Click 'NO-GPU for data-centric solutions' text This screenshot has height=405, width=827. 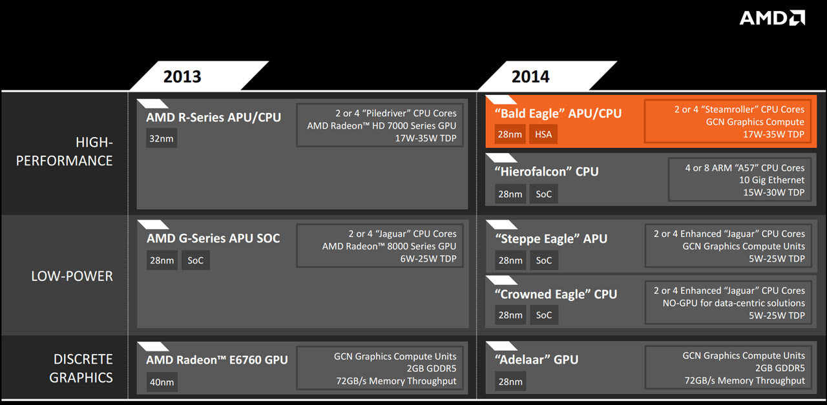pyautogui.click(x=734, y=303)
